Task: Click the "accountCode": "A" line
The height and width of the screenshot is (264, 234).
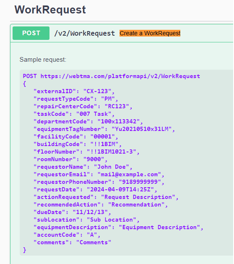Action: coord(67,235)
